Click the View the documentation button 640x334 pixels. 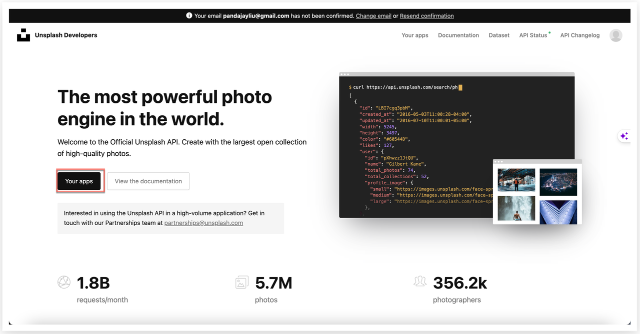[148, 181]
